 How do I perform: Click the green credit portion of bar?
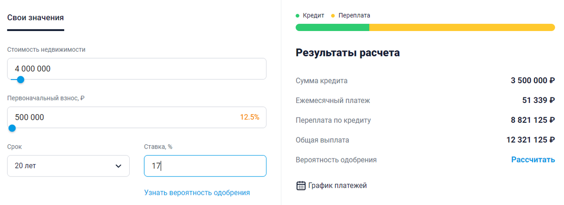click(332, 27)
